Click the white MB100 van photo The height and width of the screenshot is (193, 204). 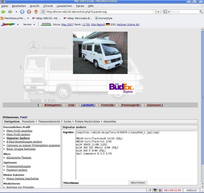100,53
